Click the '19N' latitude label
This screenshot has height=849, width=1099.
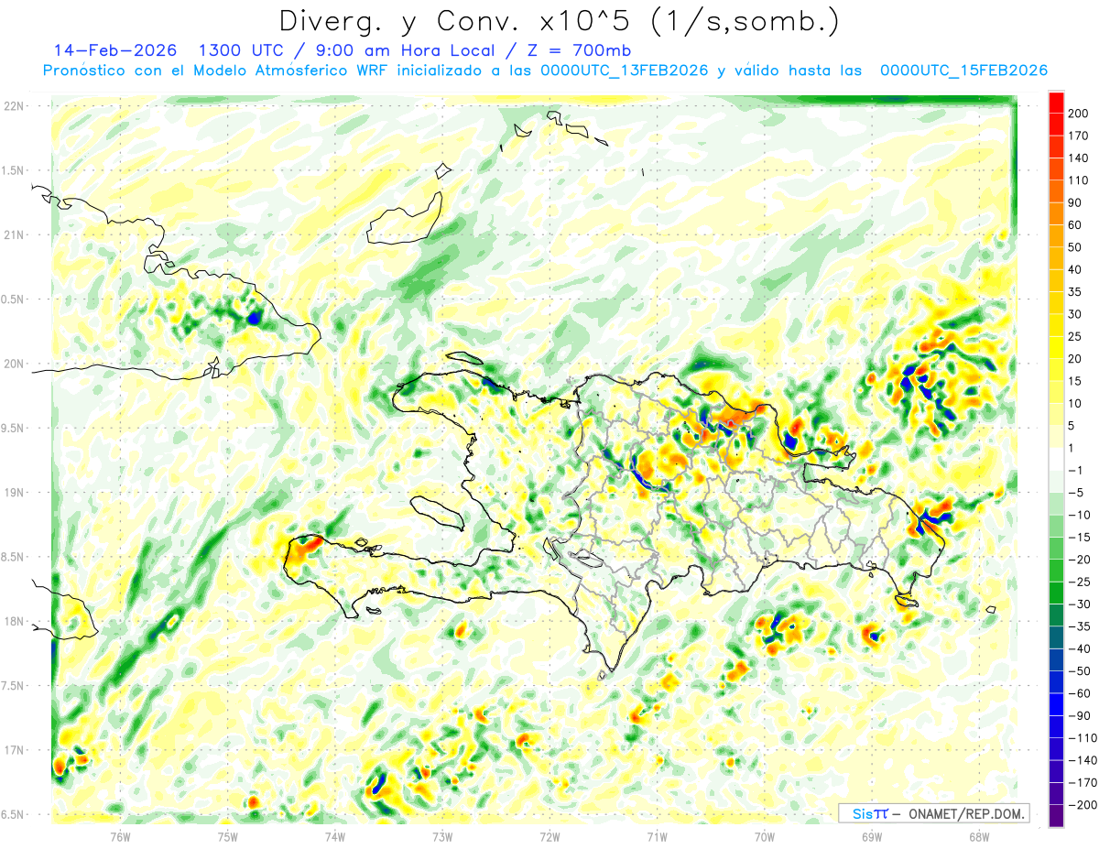click(13, 493)
